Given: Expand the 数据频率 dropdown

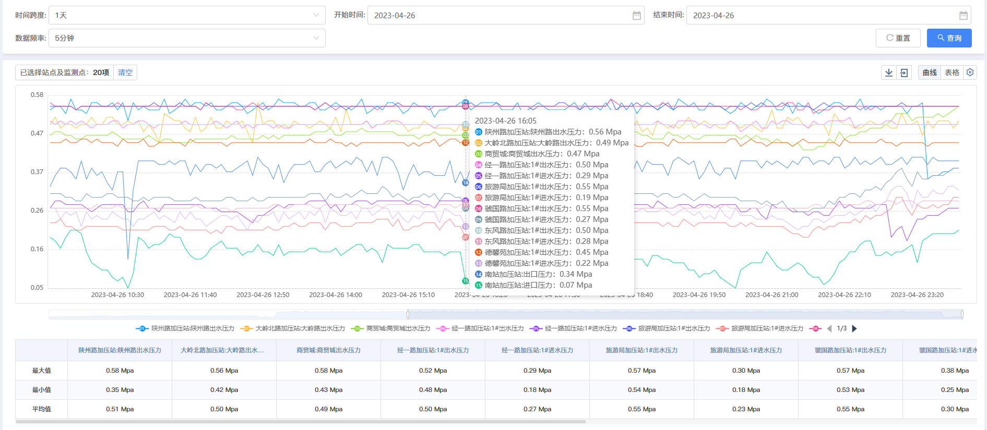Looking at the screenshot, I should pos(187,38).
